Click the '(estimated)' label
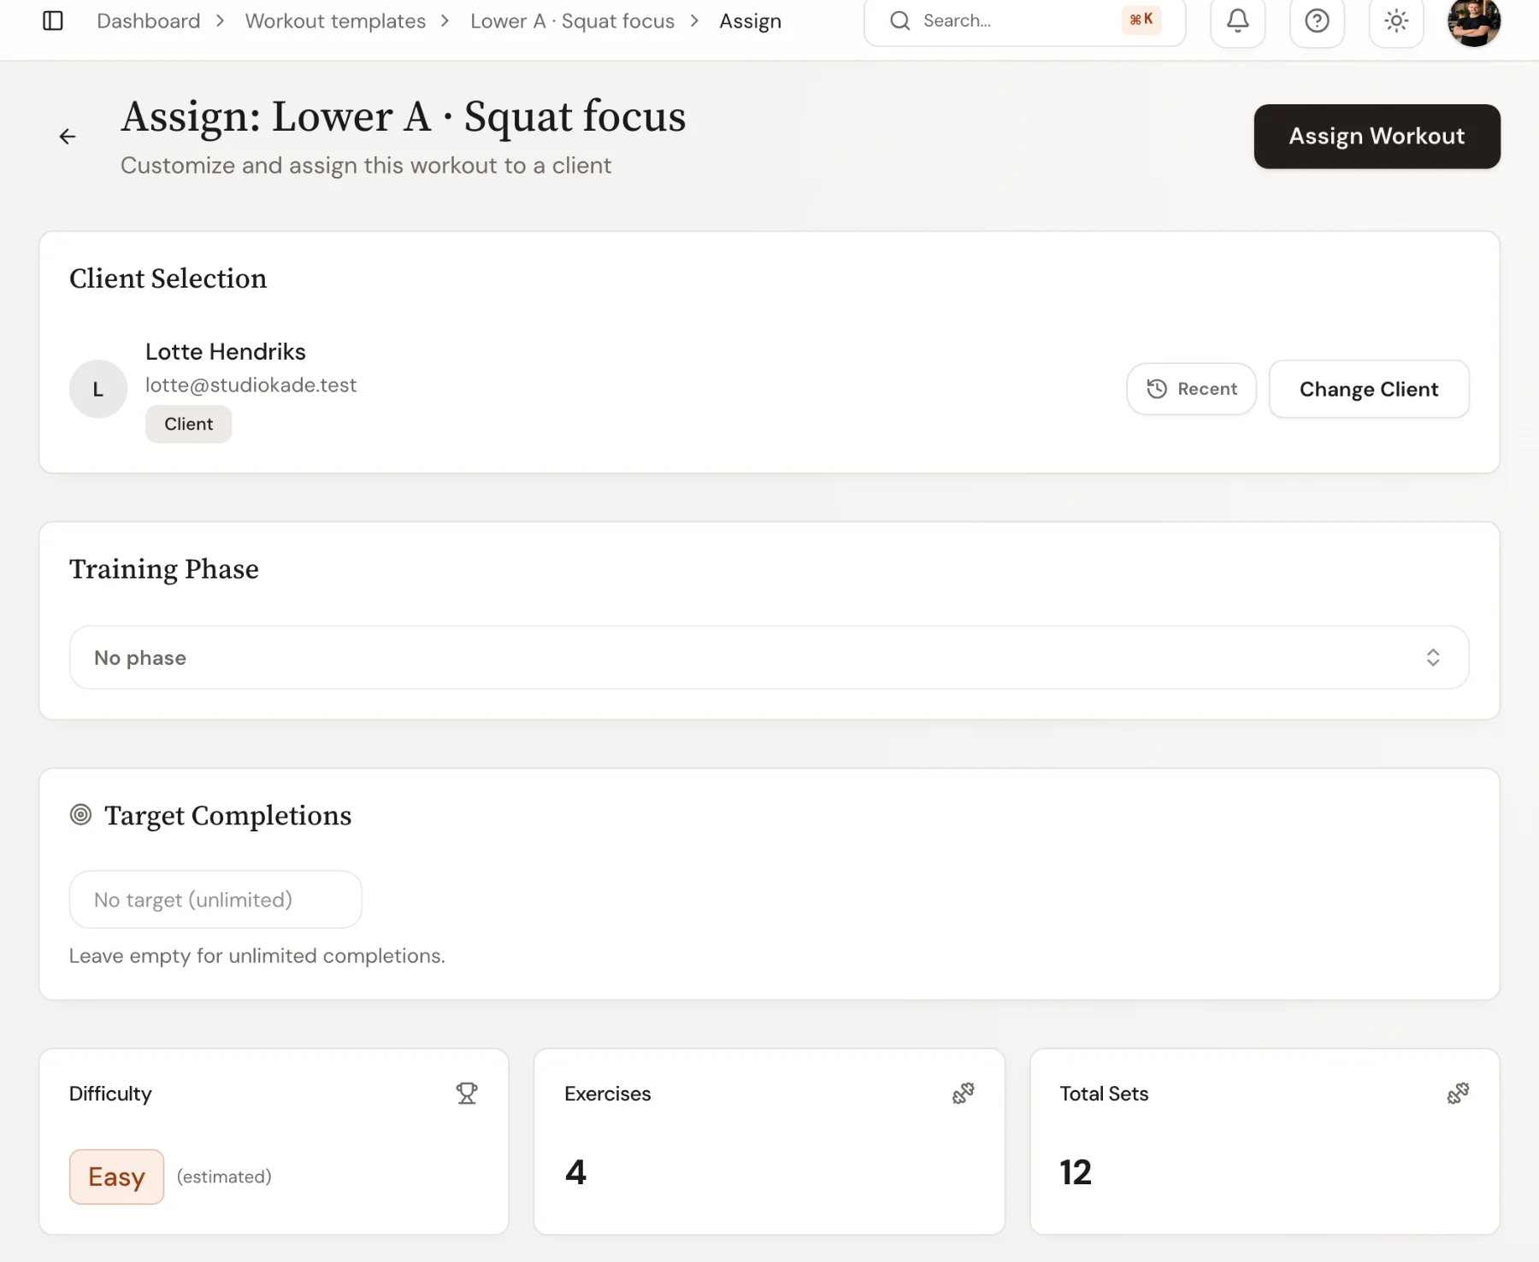This screenshot has height=1262, width=1539. click(224, 1177)
